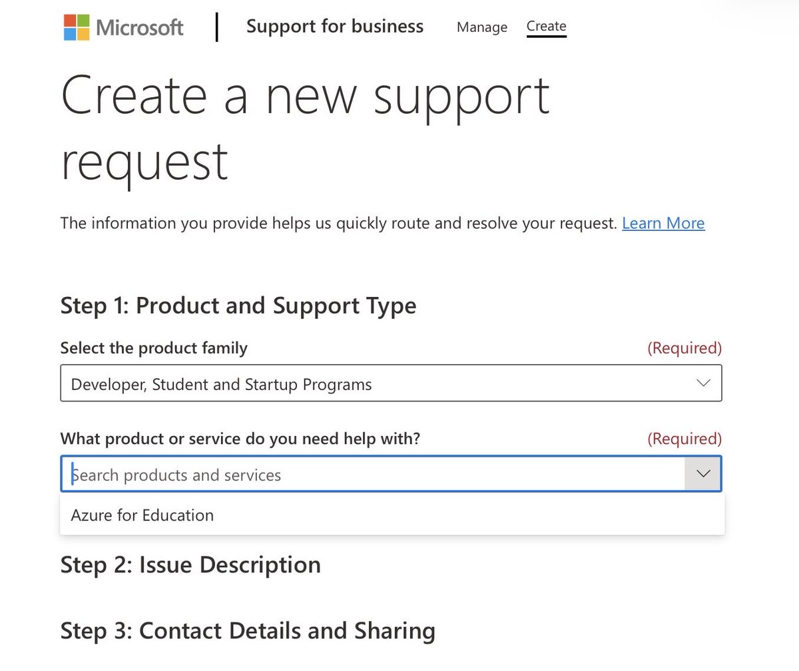Open Support for business home link

click(x=335, y=27)
